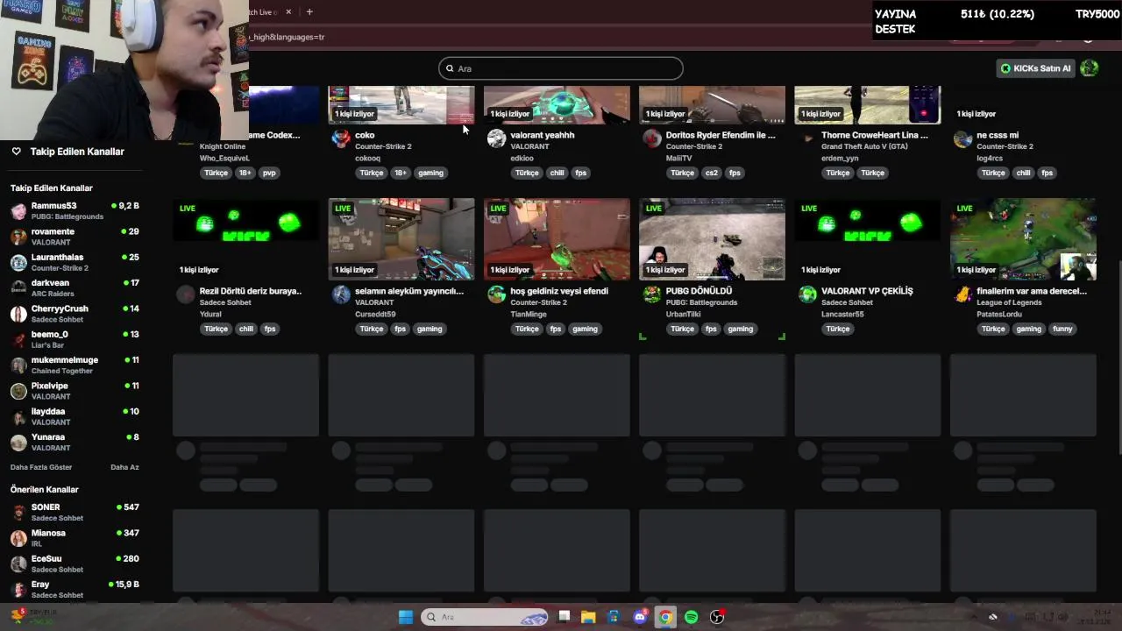Viewport: 1122px width, 631px height.
Task: Close the current browser tab
Action: tap(288, 12)
